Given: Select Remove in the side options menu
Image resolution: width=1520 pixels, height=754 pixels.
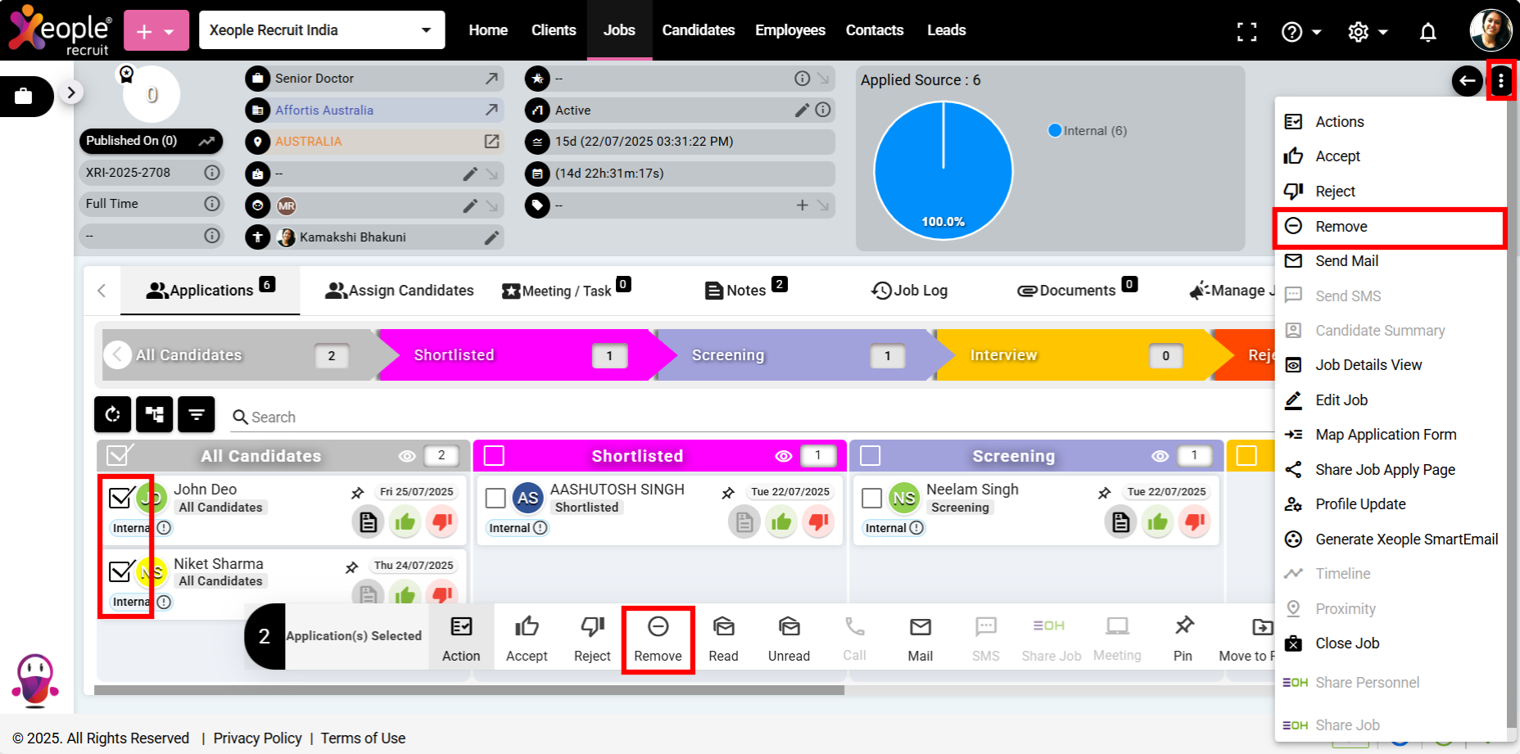Looking at the screenshot, I should (x=1390, y=227).
